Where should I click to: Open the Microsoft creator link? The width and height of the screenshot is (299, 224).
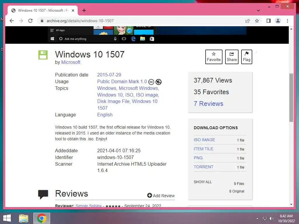point(71,62)
